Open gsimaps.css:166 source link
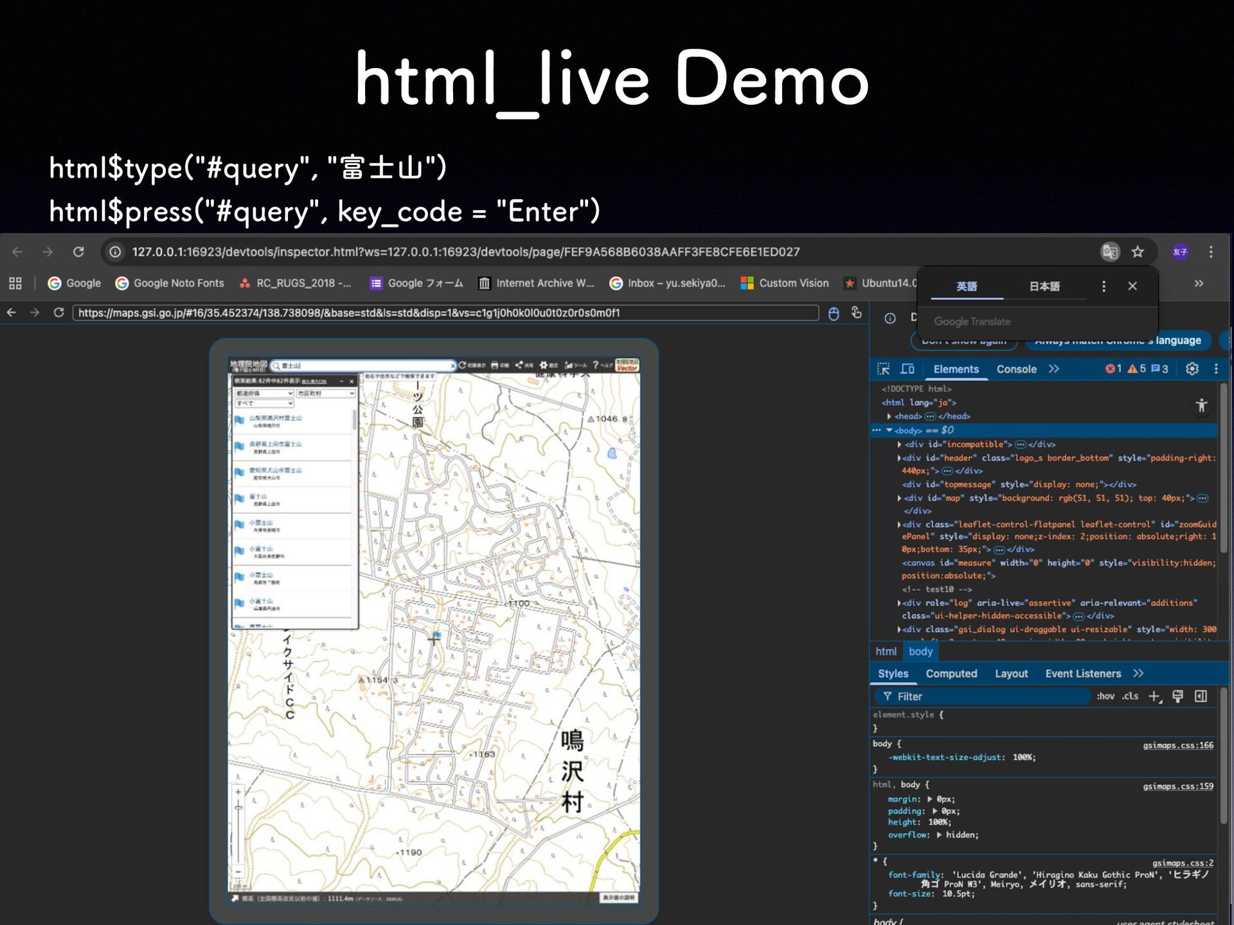 coord(1178,745)
